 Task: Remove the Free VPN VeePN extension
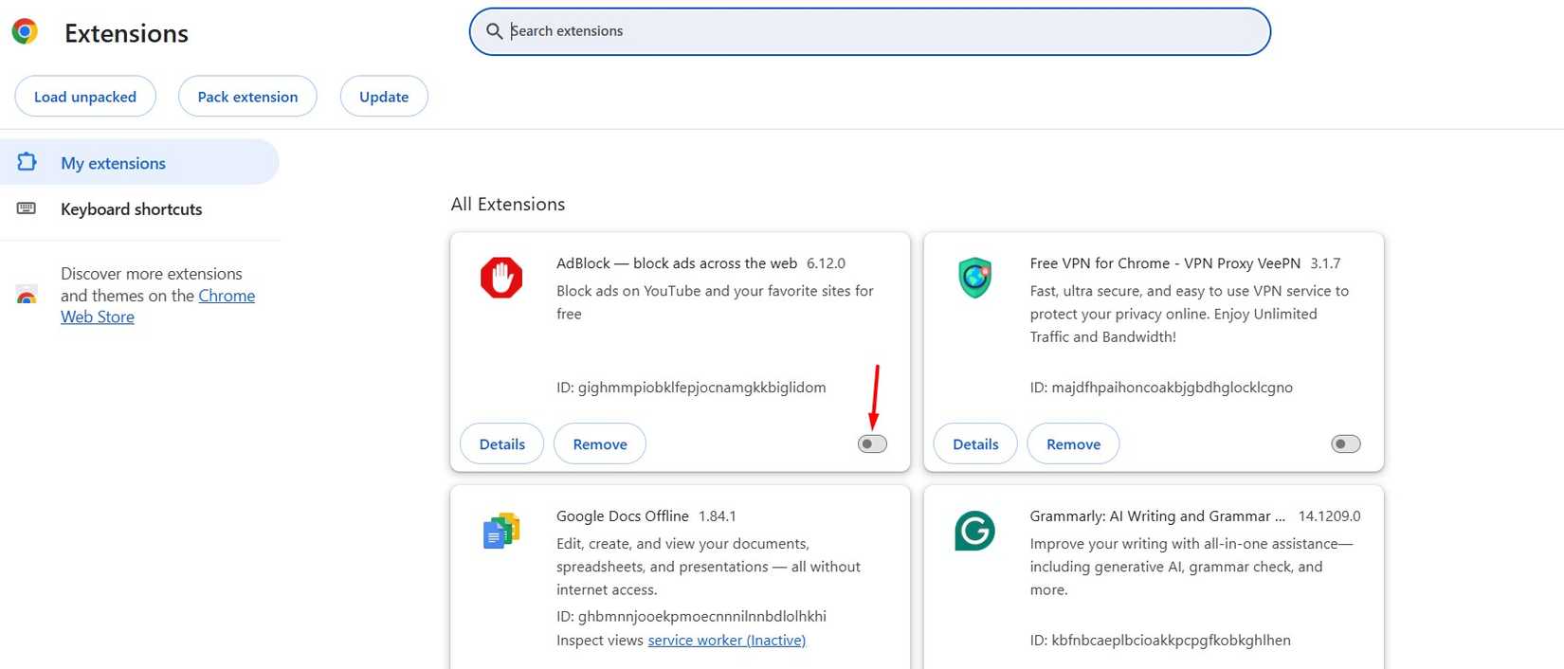click(1073, 443)
